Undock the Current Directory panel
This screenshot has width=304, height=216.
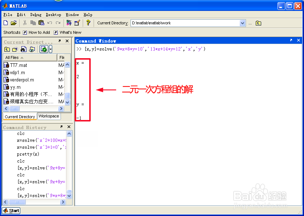click(x=60, y=41)
